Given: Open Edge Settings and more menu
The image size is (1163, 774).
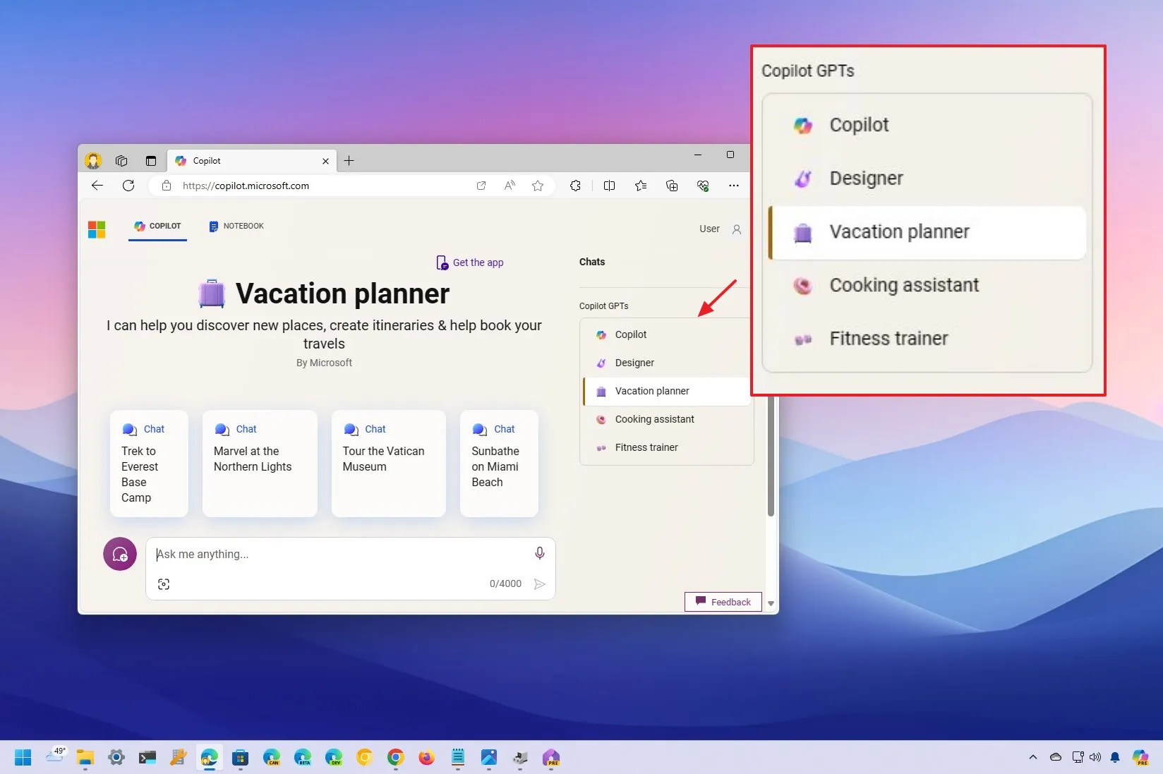Looking at the screenshot, I should (734, 186).
